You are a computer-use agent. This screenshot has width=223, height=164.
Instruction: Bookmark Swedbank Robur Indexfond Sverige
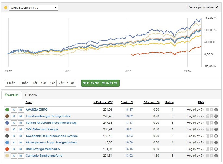pos(212,136)
